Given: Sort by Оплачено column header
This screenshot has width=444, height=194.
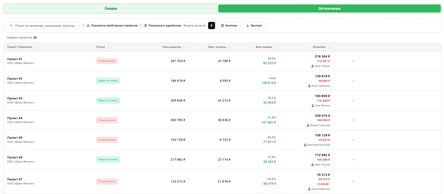Looking at the screenshot, I should click(321, 47).
